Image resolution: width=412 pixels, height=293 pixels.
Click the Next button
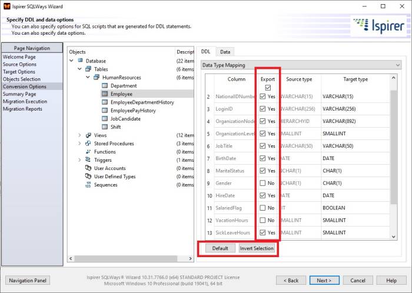(x=324, y=280)
